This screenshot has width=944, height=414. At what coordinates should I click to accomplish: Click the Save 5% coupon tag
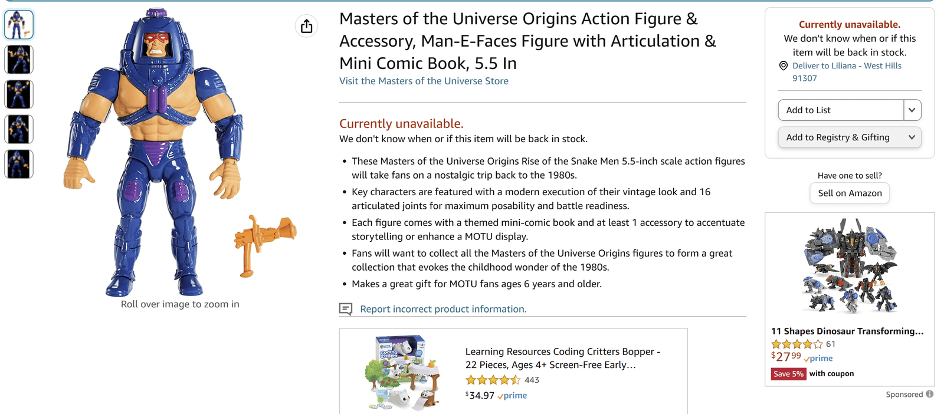[x=788, y=373]
